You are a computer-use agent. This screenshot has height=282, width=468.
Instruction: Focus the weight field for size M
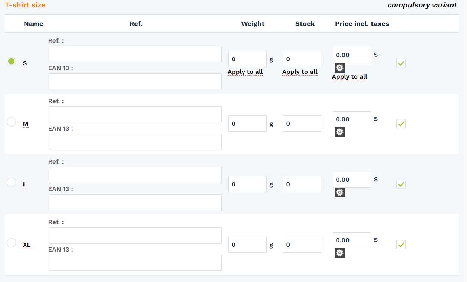pyautogui.click(x=247, y=124)
